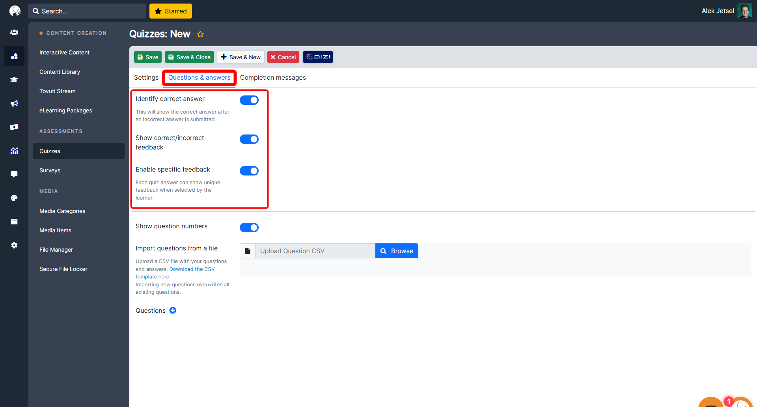The width and height of the screenshot is (757, 407).
Task: Open Content Library in sidebar
Action: point(60,72)
